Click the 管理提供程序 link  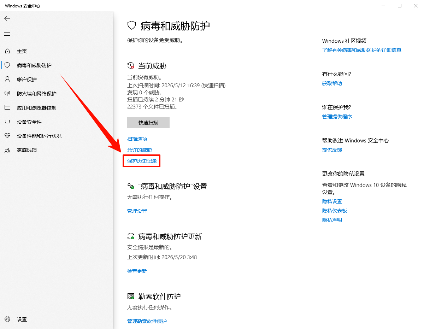[x=337, y=117]
